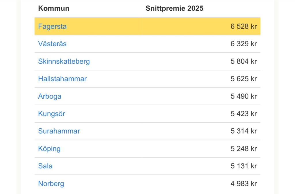Viewport: 295px width, 194px height.
Task: Click the 5 804 kr premium value
Action: click(x=243, y=61)
